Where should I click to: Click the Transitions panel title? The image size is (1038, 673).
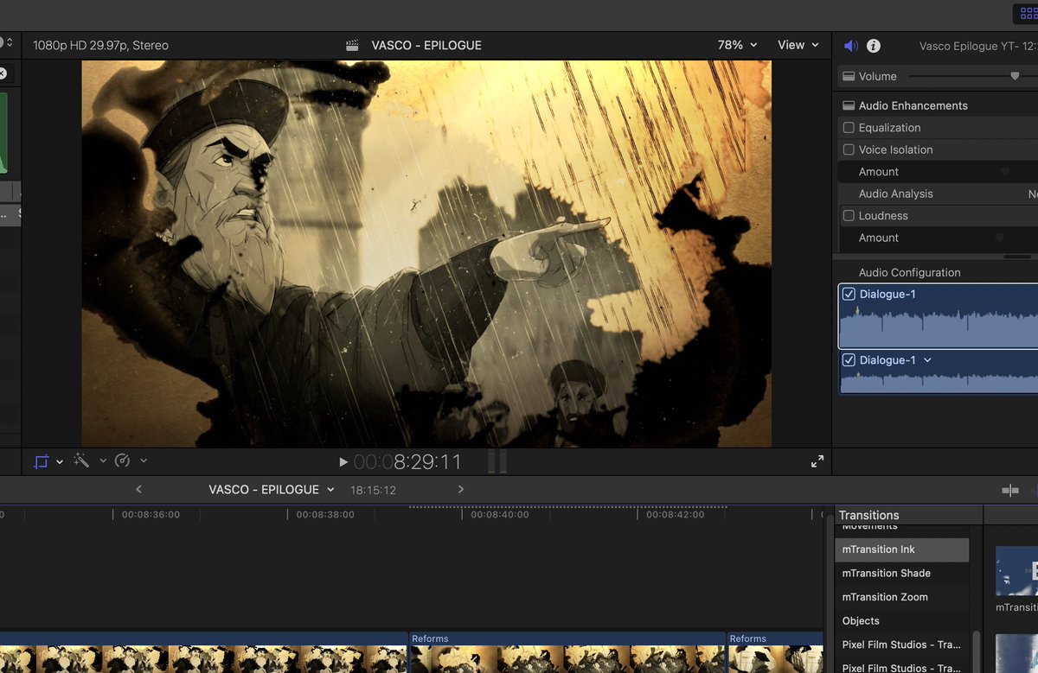coord(868,515)
